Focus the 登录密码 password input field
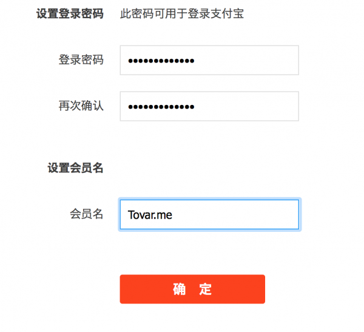The width and height of the screenshot is (364, 332). tap(209, 60)
